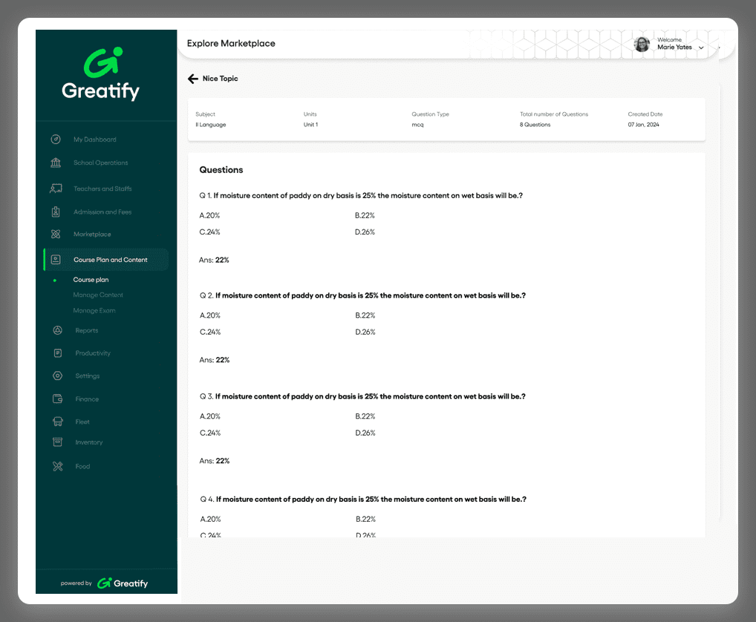Select Course plan submenu item
Screen dimensions: 756x622
coord(91,280)
